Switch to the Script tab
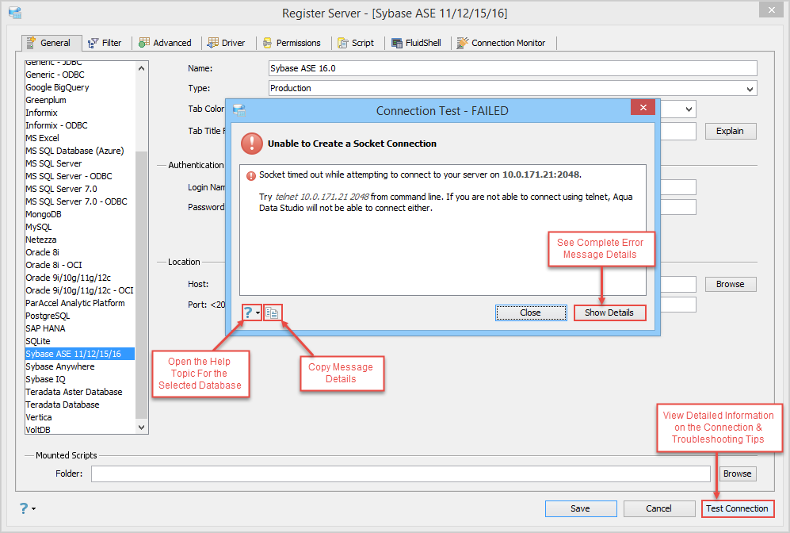790x533 pixels. click(356, 43)
